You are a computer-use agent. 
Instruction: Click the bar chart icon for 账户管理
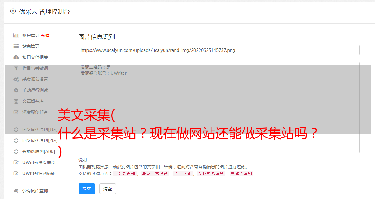(x=16, y=35)
